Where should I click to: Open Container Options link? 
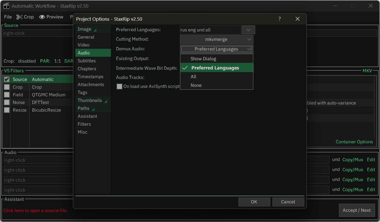(x=354, y=142)
